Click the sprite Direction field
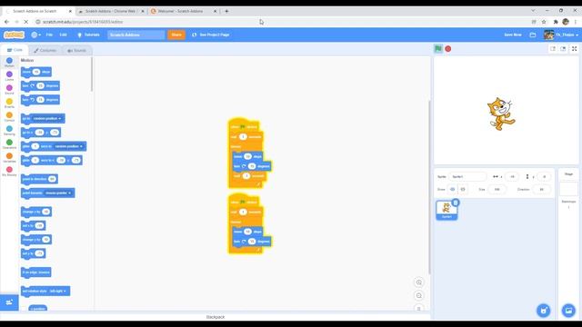 (x=542, y=190)
